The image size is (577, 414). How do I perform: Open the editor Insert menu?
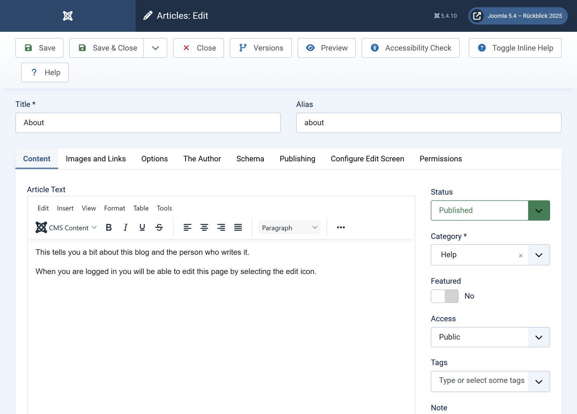click(65, 208)
